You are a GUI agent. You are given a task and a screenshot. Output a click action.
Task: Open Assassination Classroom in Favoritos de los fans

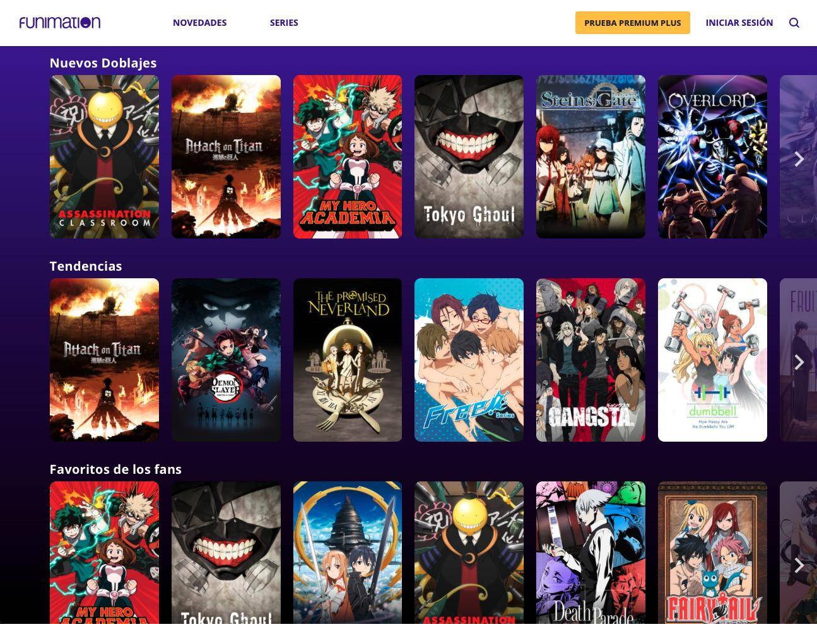pos(469,553)
